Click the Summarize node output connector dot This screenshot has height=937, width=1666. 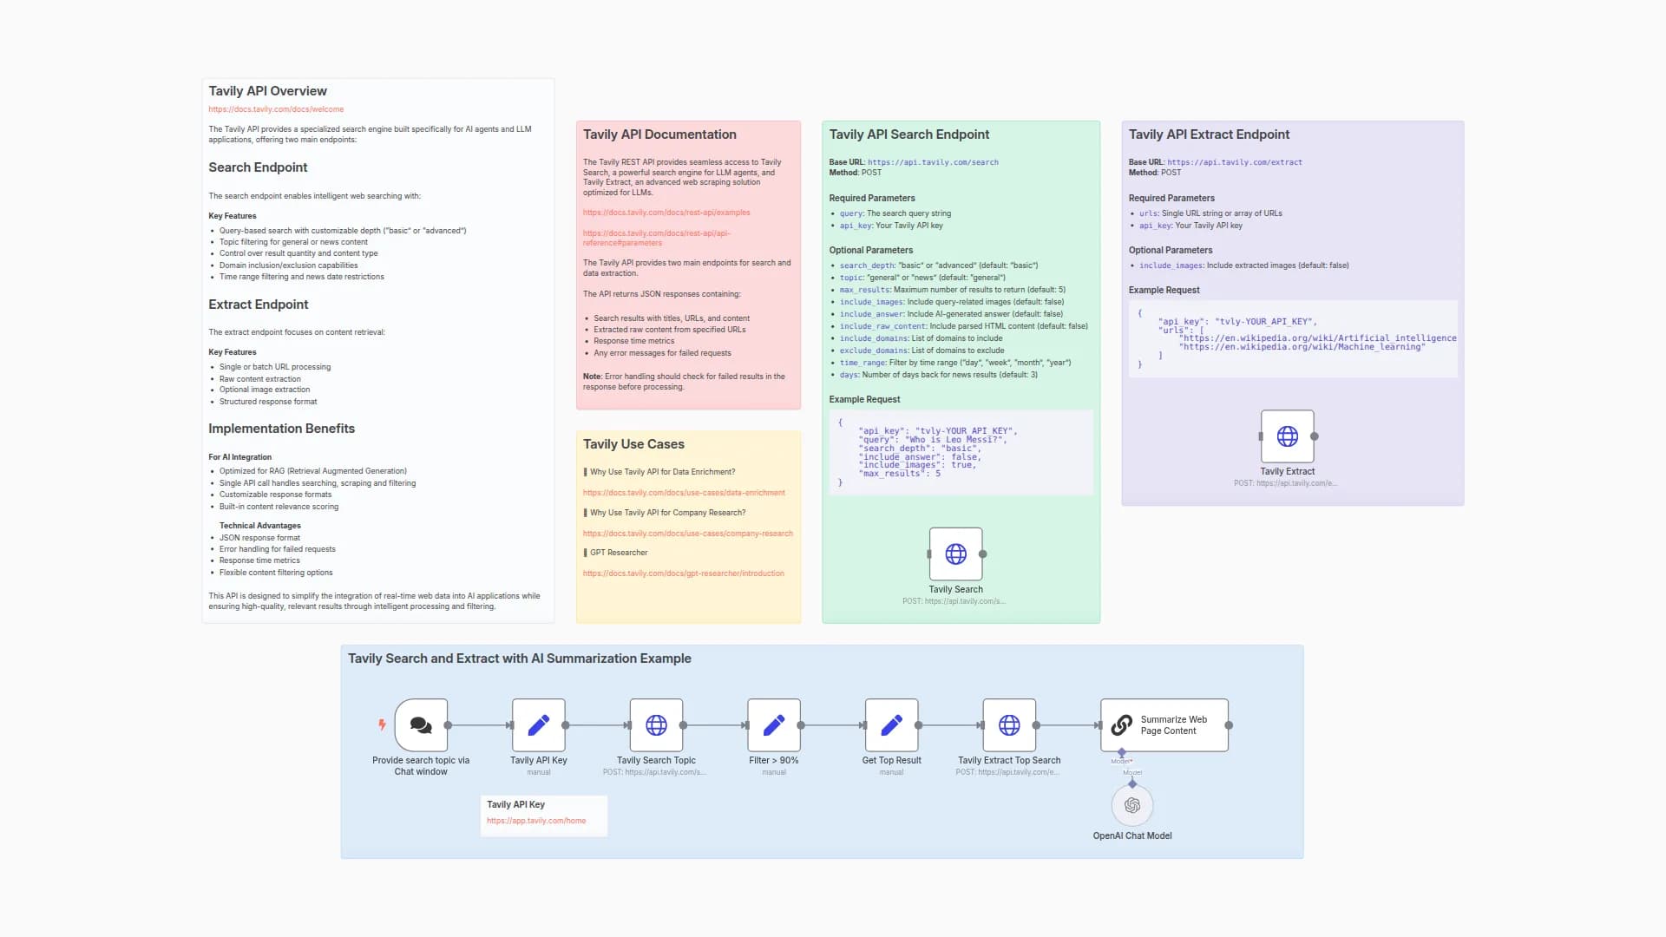point(1229,725)
